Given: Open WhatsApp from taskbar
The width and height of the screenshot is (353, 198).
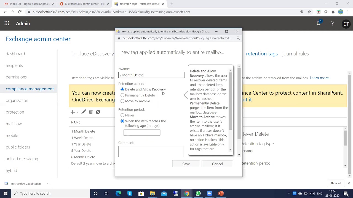Looking at the screenshot, I should tap(198, 193).
